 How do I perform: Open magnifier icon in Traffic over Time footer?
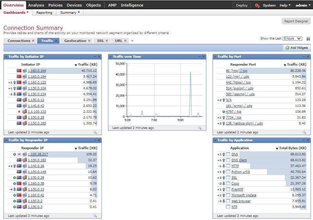[x=199, y=128]
